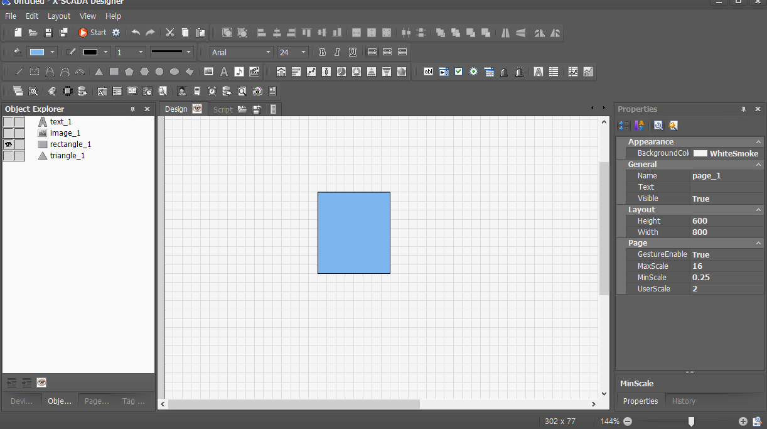
Task: Insert an Image object from the toolbar
Action: click(x=208, y=72)
